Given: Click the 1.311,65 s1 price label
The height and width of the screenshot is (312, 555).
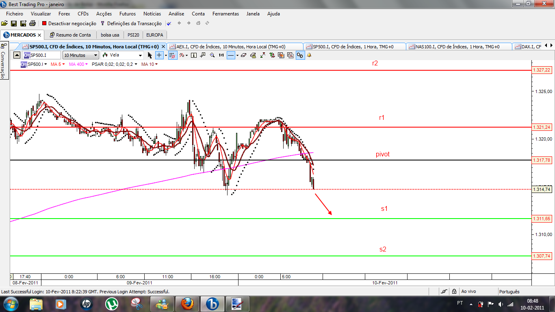Looking at the screenshot, I should point(542,219).
